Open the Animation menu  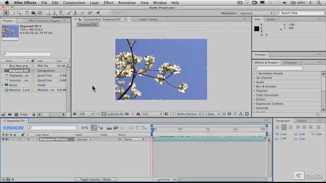(x=127, y=3)
